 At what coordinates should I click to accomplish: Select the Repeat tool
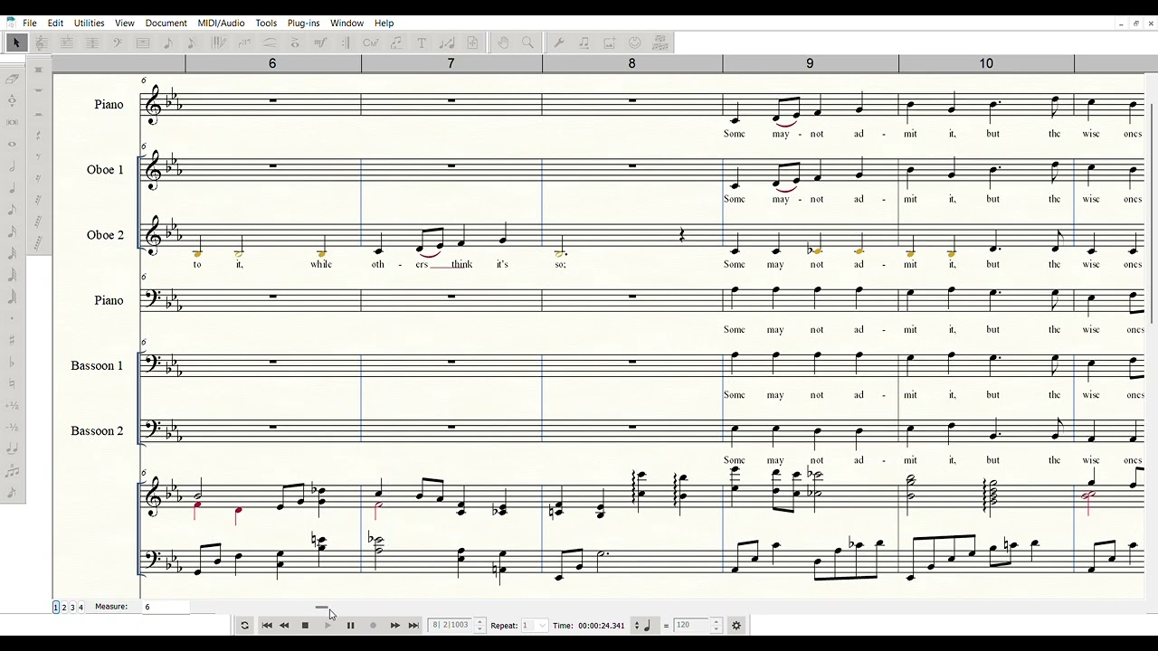pos(346,42)
